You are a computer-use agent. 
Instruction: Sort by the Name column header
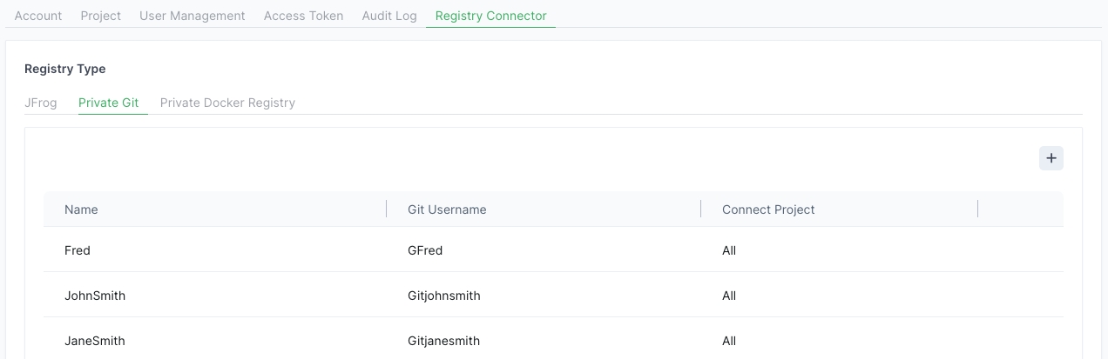[81, 209]
